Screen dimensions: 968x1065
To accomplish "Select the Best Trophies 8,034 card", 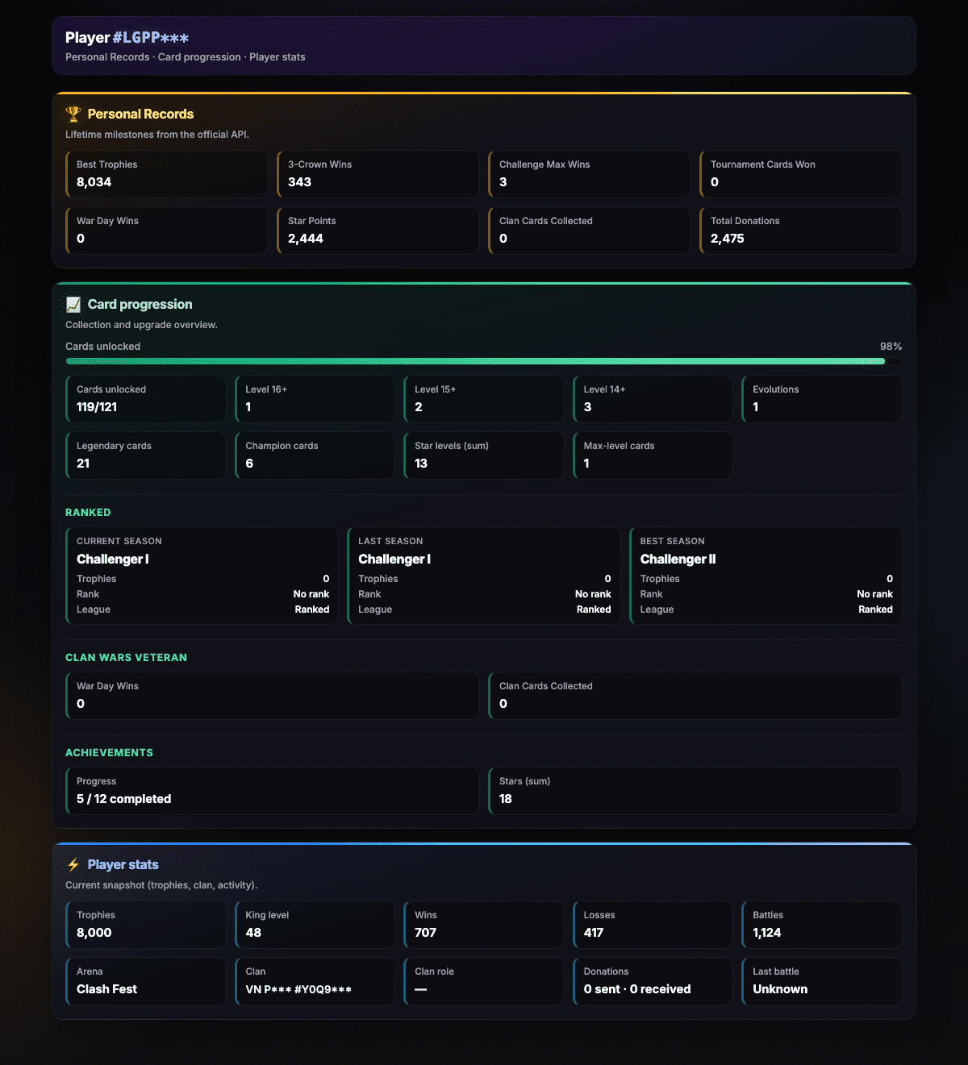I will (x=167, y=174).
